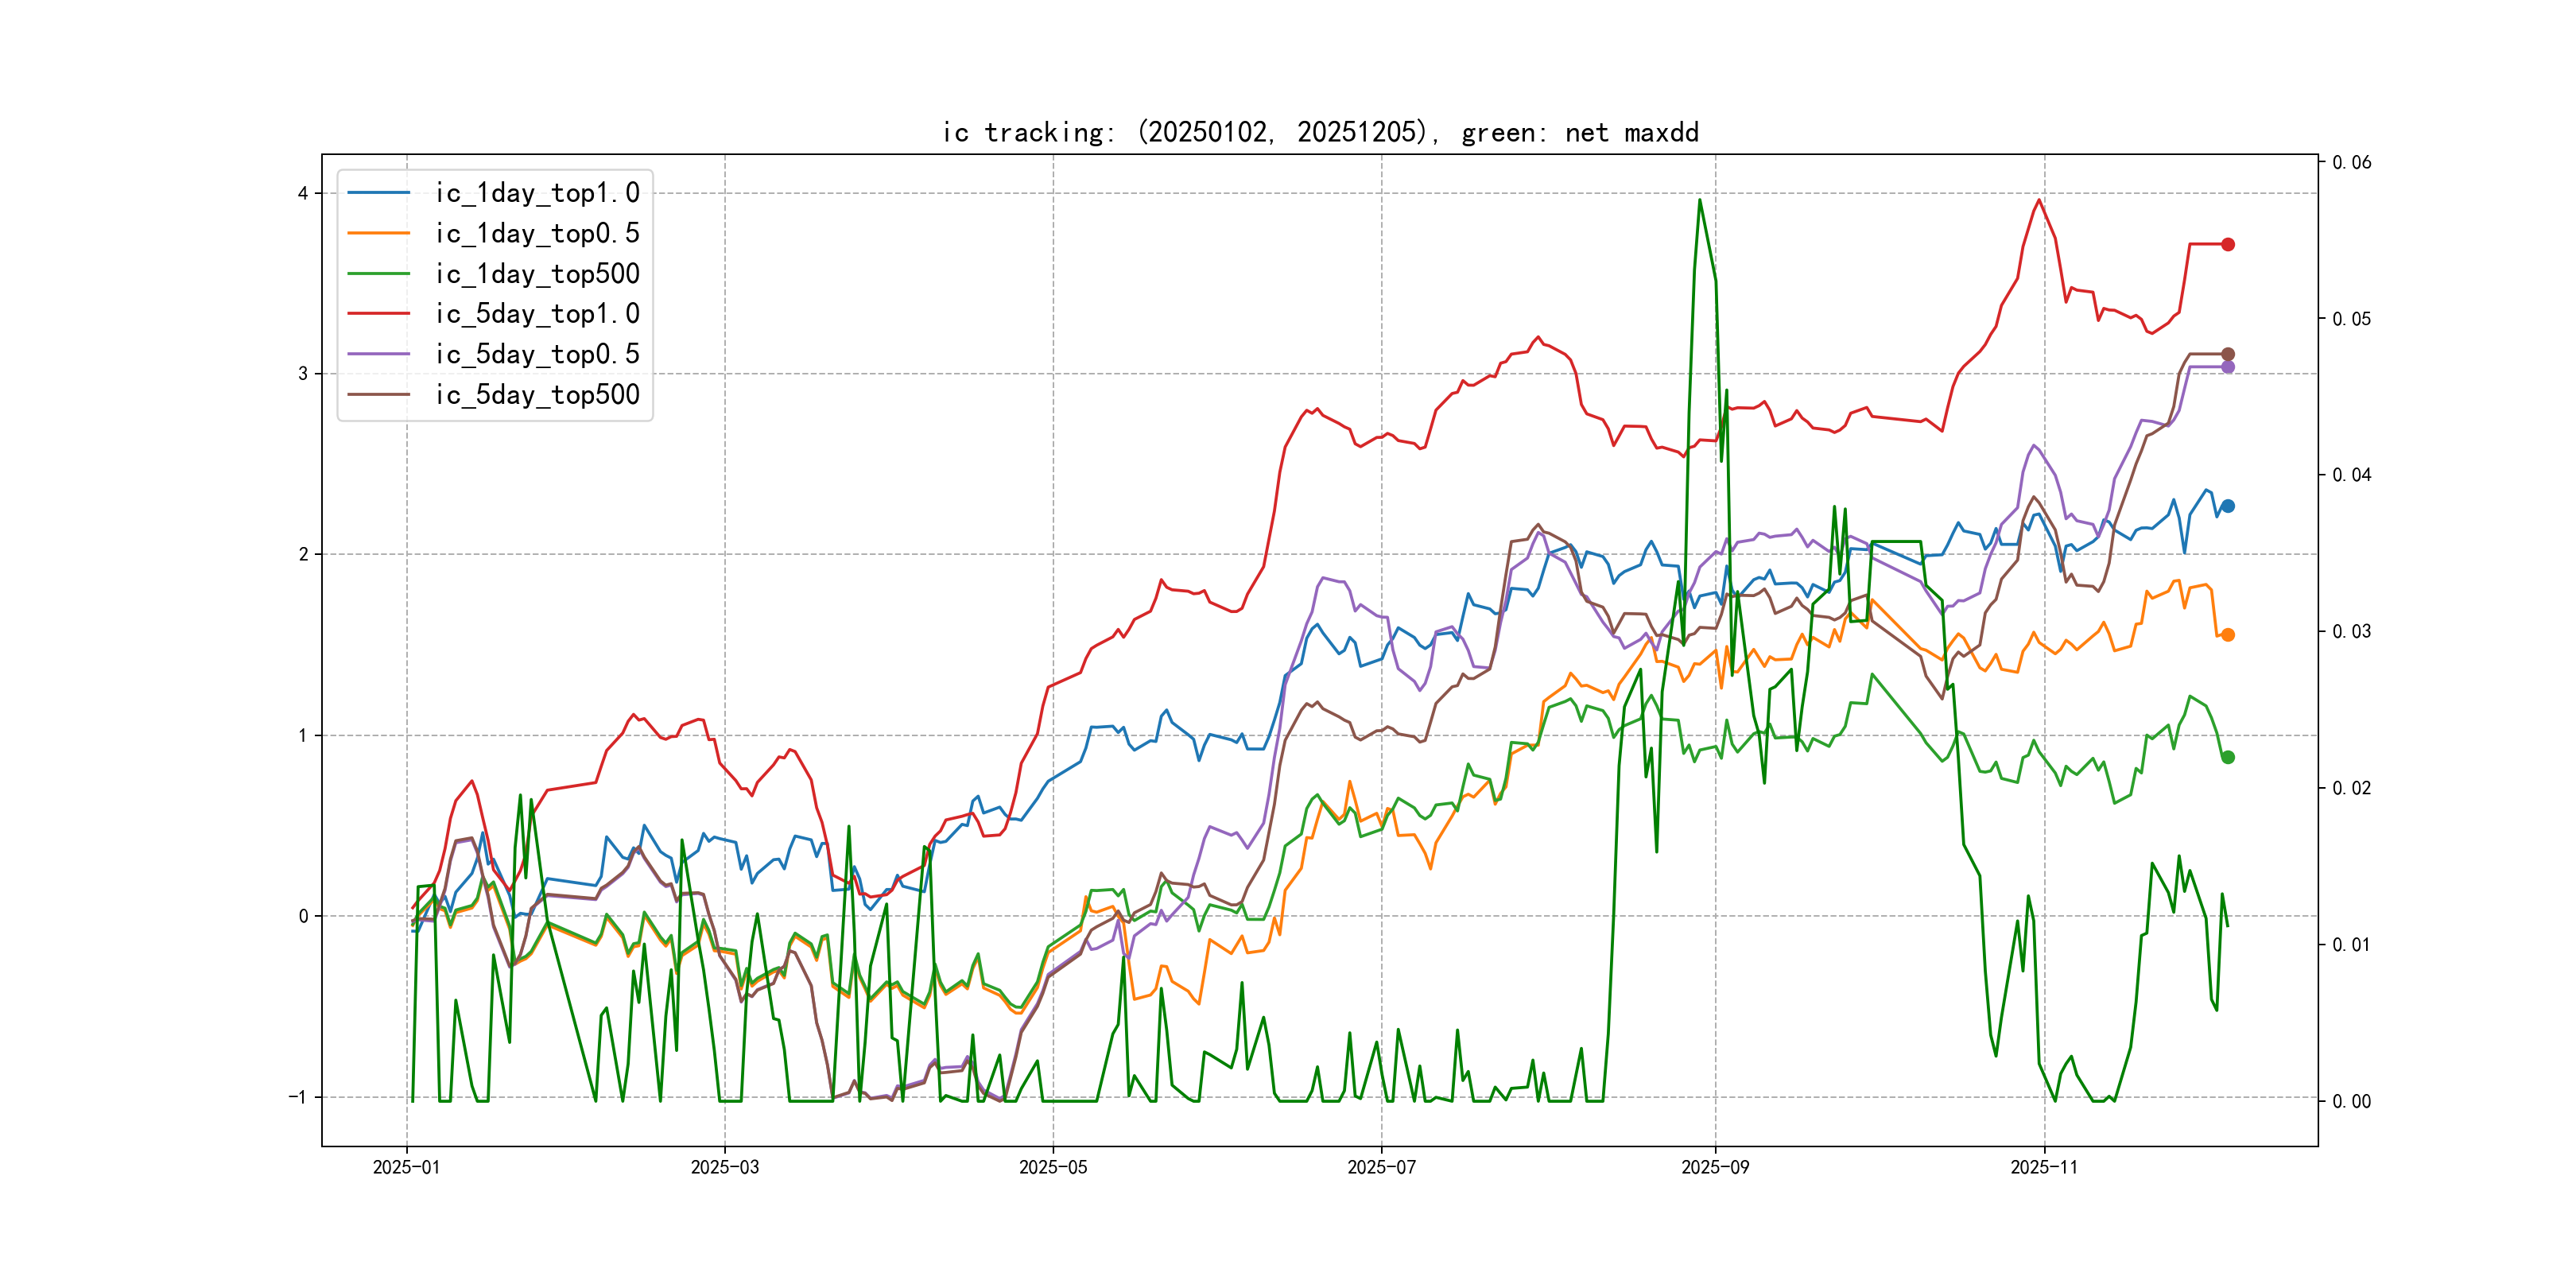This screenshot has width=2576, height=1288.
Task: Click the left axis label 4
Action: (x=302, y=193)
